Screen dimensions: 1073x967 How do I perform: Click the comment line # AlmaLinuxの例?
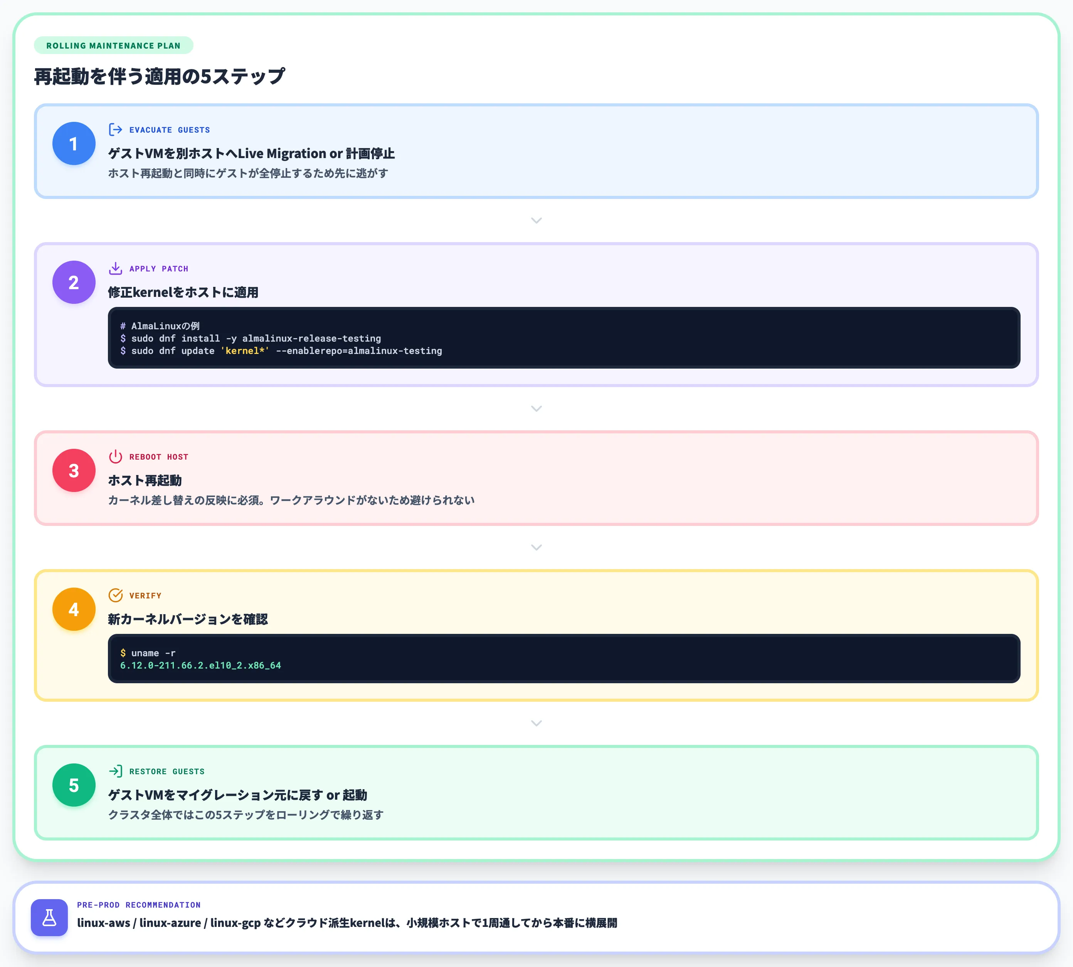pos(160,326)
